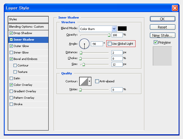The height and width of the screenshot is (139, 183).
Task: Enable the Contour sub-effect checkbox
Action: pos(15,65)
